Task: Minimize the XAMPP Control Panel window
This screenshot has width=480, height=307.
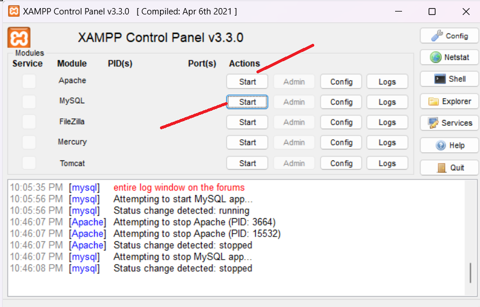Action: (x=399, y=12)
